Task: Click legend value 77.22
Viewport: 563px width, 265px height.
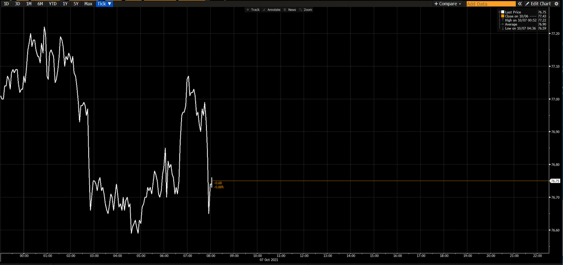Action: [542, 20]
